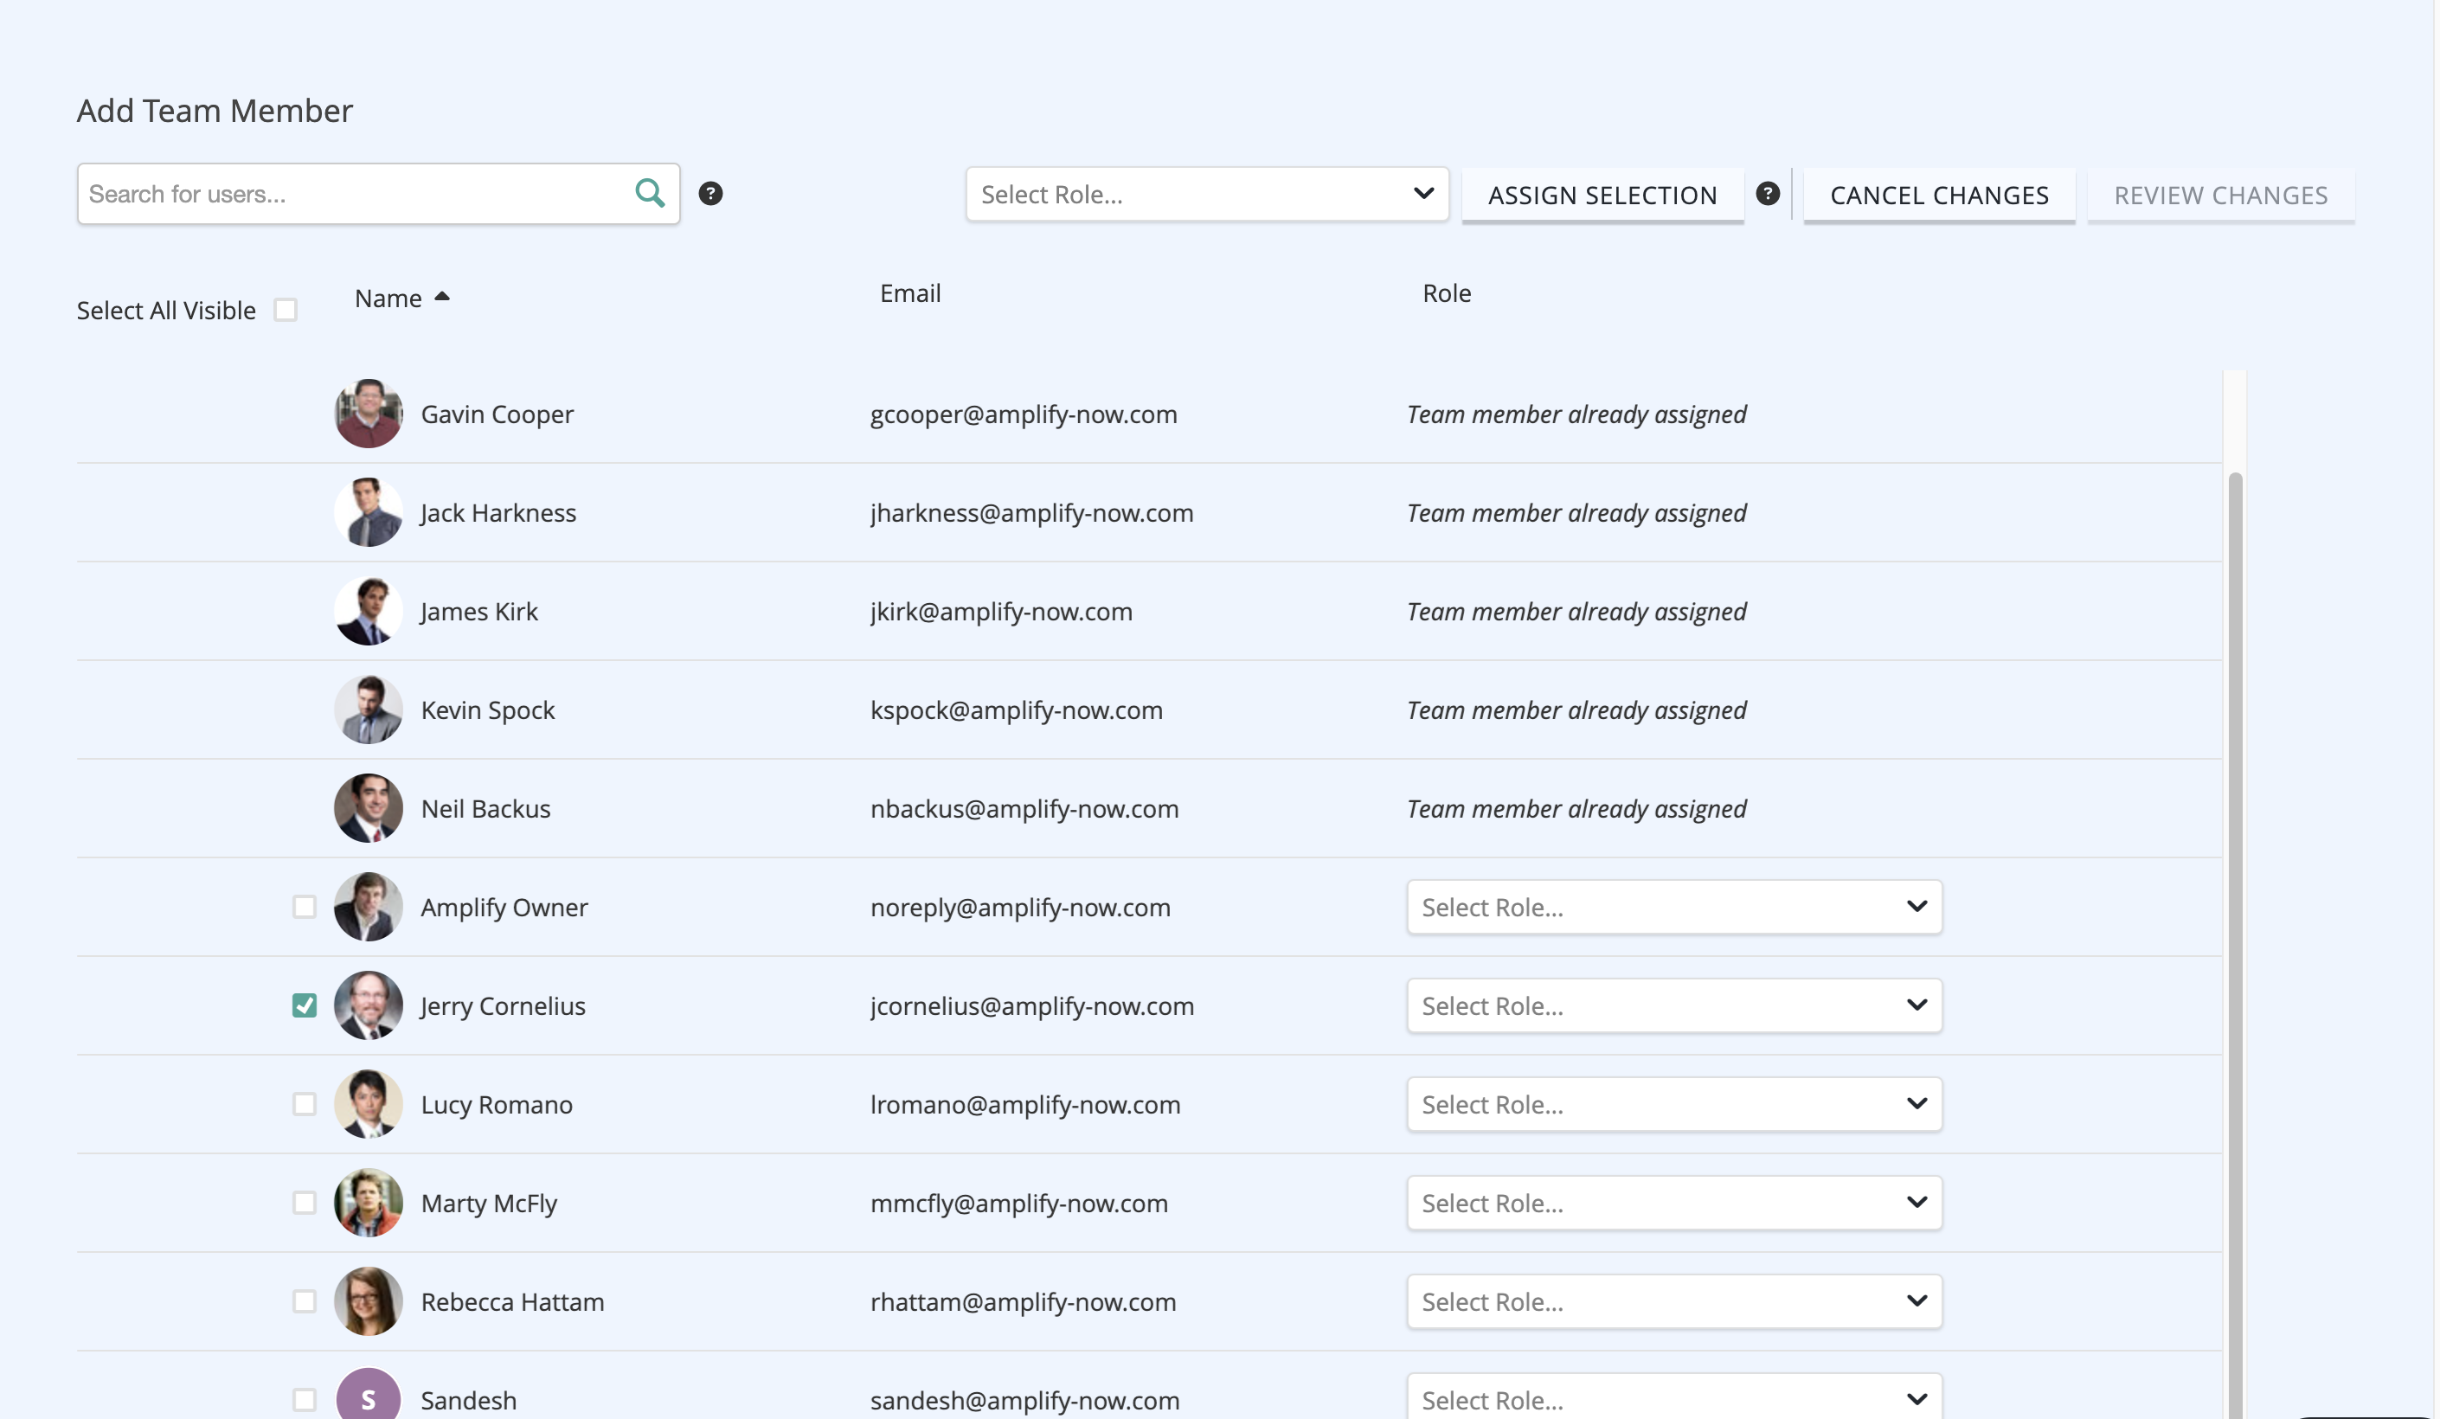The image size is (2440, 1419).
Task: Click the name Gavin Cooper
Action: click(x=497, y=414)
